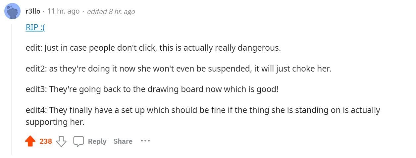Click the "supporting her." last line
Viewport: 416px width, 158px height.
coord(55,122)
